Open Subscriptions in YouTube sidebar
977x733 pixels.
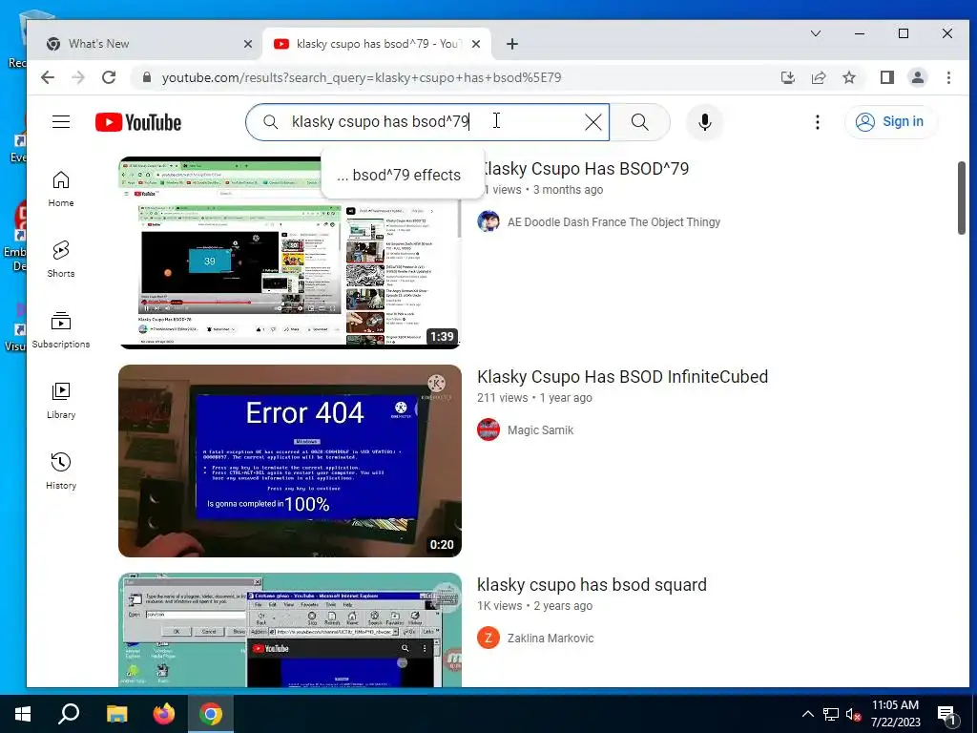(x=61, y=330)
